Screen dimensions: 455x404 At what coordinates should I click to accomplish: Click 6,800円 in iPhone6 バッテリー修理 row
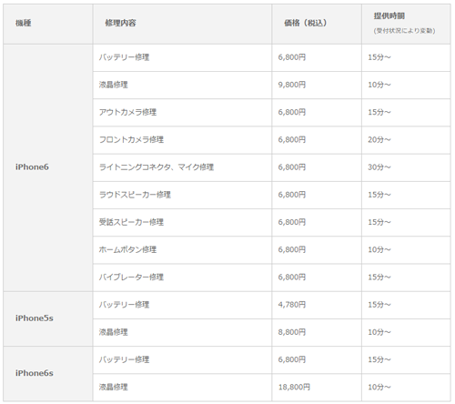(292, 57)
